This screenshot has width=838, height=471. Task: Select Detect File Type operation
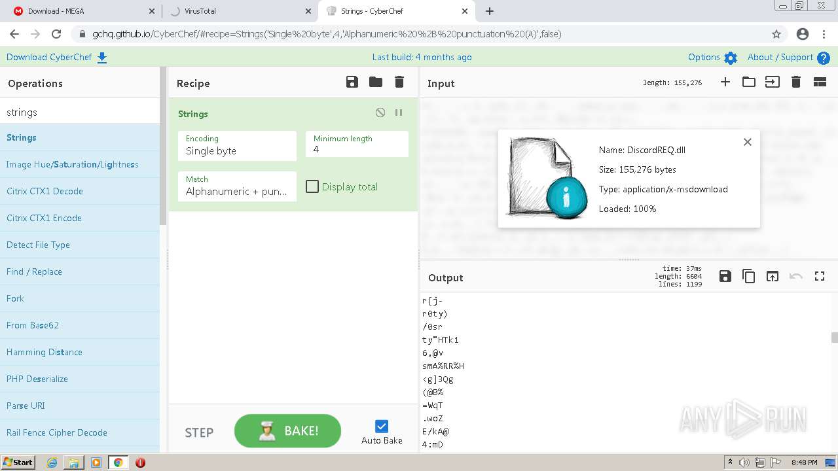pos(80,245)
